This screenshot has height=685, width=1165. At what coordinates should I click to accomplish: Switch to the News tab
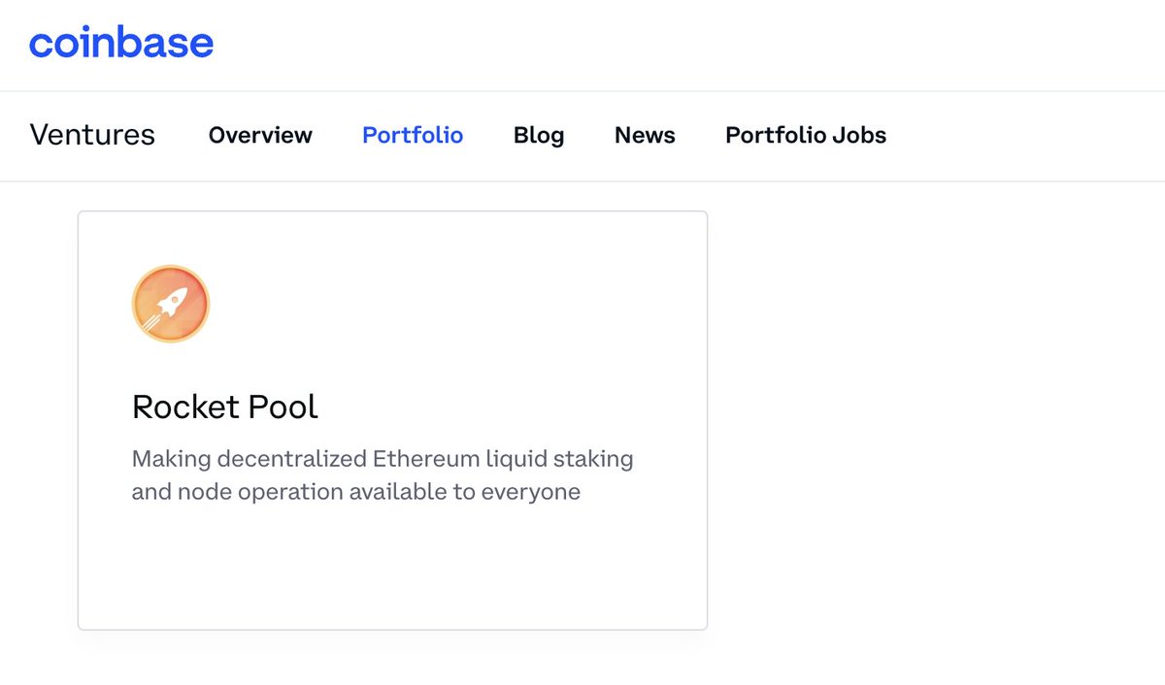(645, 135)
